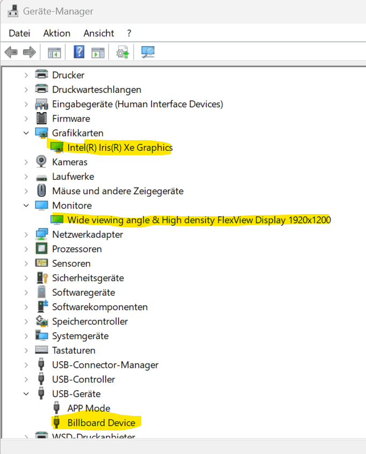This screenshot has height=454, width=366.
Task: Open the Ansicht menu
Action: point(99,33)
